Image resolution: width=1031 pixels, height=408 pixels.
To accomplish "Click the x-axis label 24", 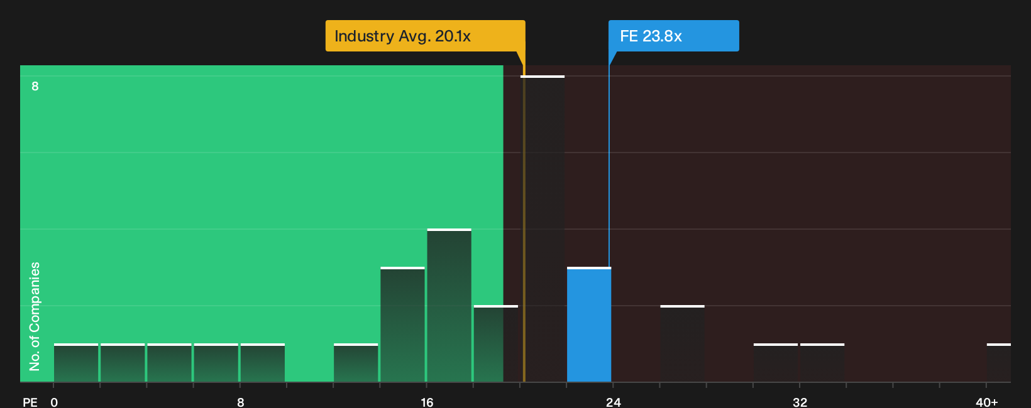I will coord(614,402).
